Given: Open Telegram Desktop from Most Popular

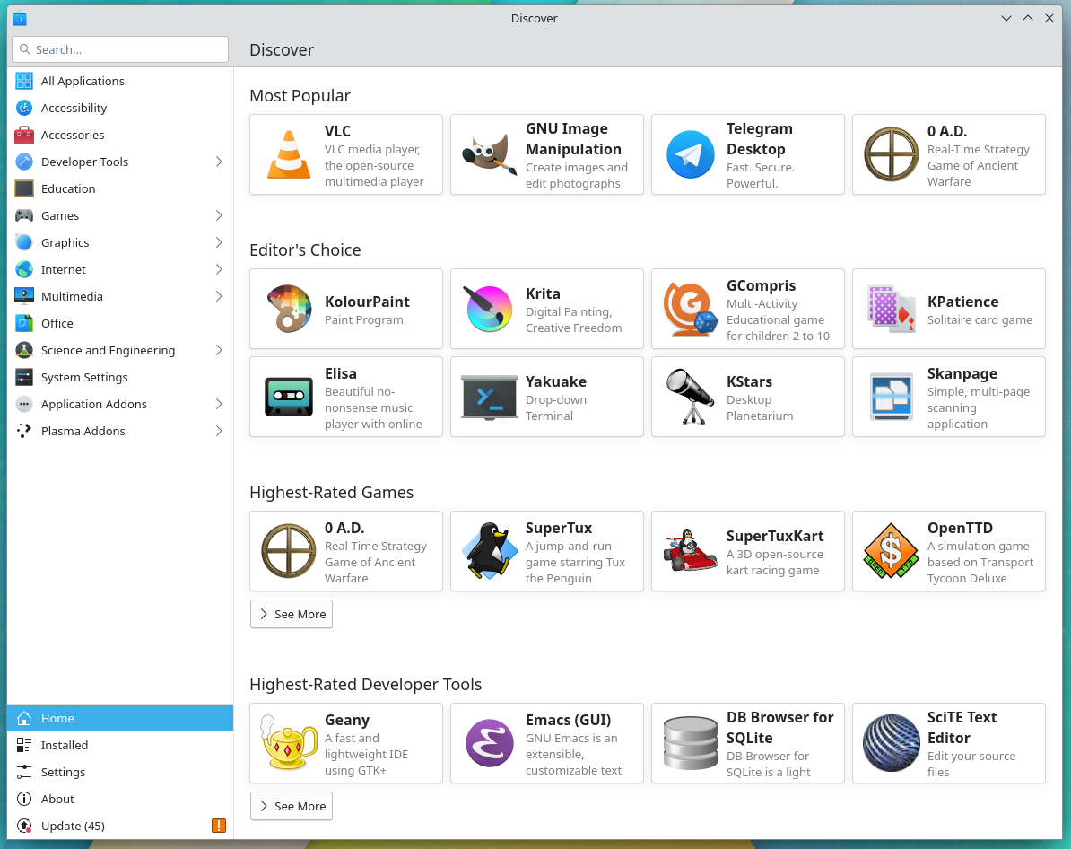Looking at the screenshot, I should pos(747,154).
